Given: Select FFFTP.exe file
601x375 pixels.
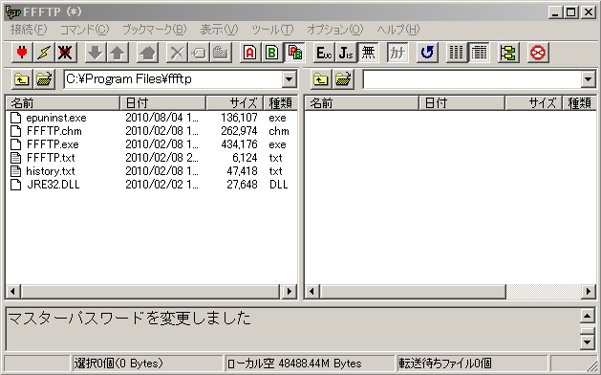Looking at the screenshot, I should coord(53,144).
